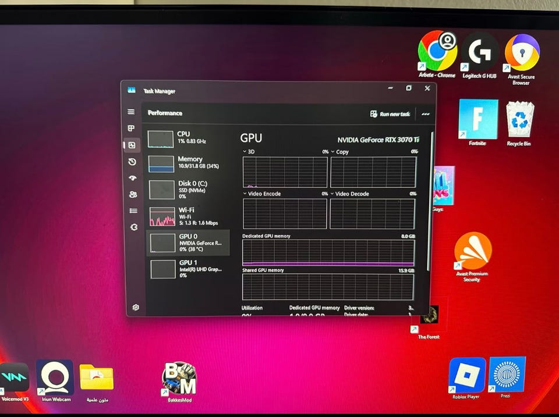Click the NVIDIA GeForce RTX 3070 Ti label
This screenshot has height=417, width=559.
378,140
